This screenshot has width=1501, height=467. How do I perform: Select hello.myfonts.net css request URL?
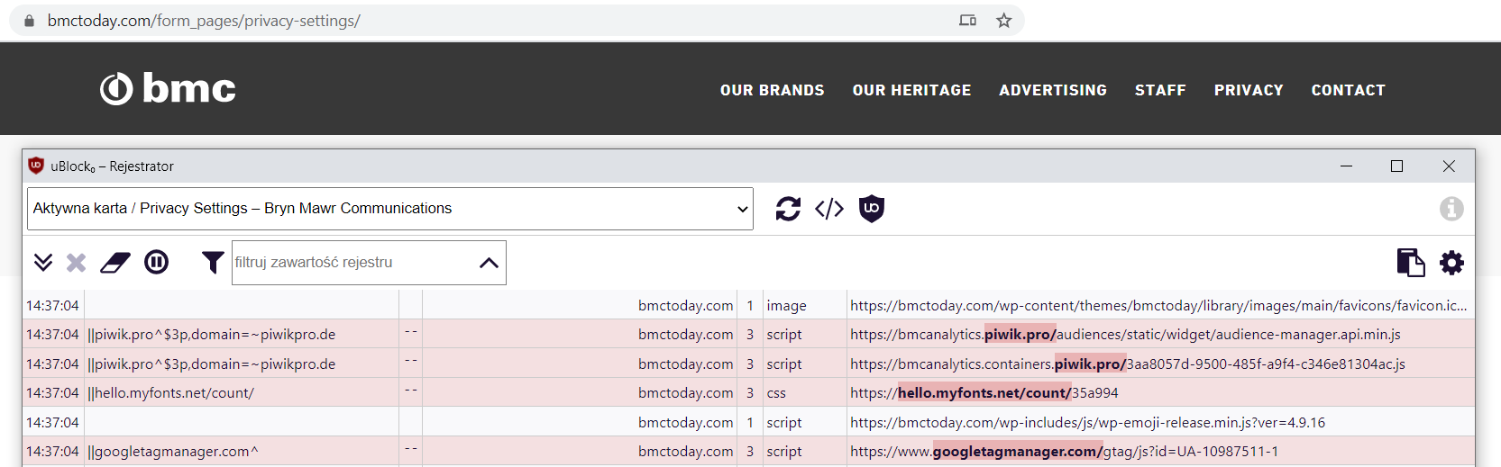[x=984, y=393]
